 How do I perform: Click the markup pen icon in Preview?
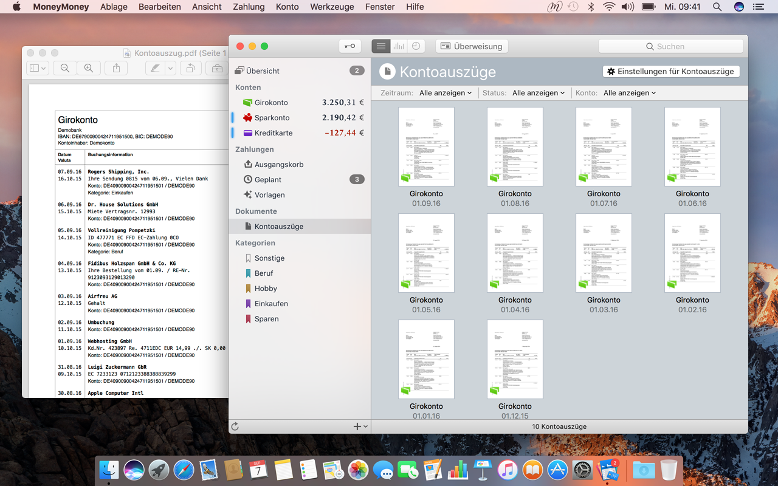click(x=156, y=69)
